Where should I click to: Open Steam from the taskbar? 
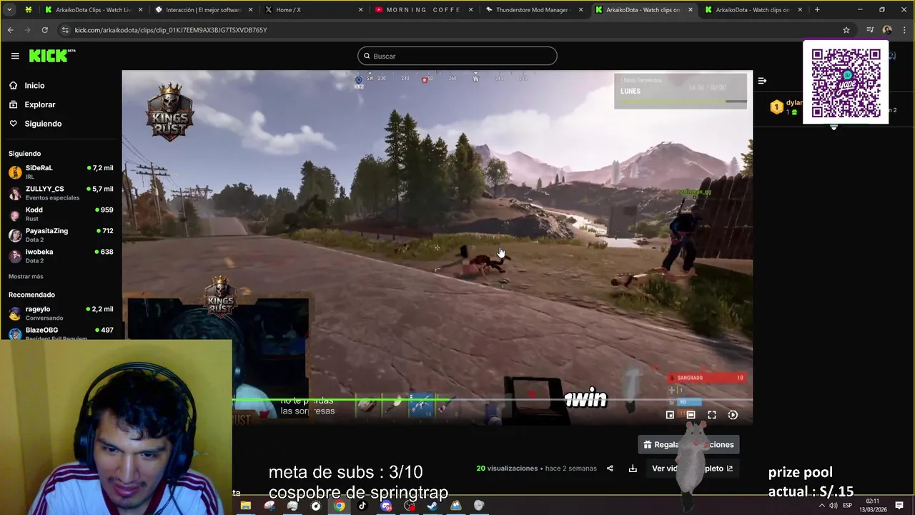coord(432,506)
